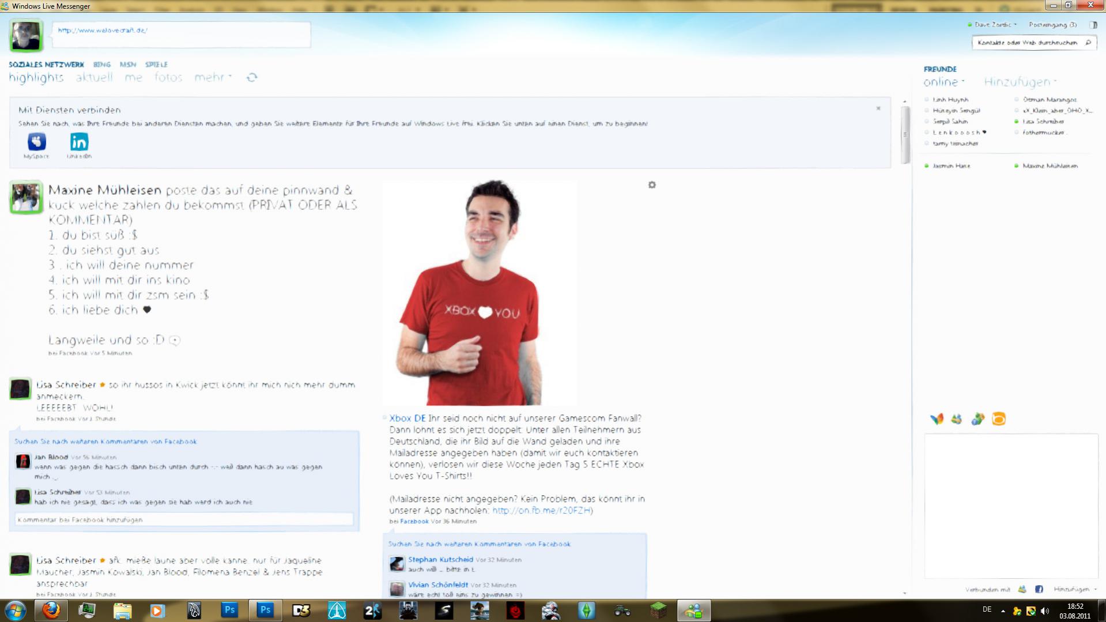The image size is (1106, 622).
Task: Select contact Linh Huynh in friends list
Action: pyautogui.click(x=950, y=100)
